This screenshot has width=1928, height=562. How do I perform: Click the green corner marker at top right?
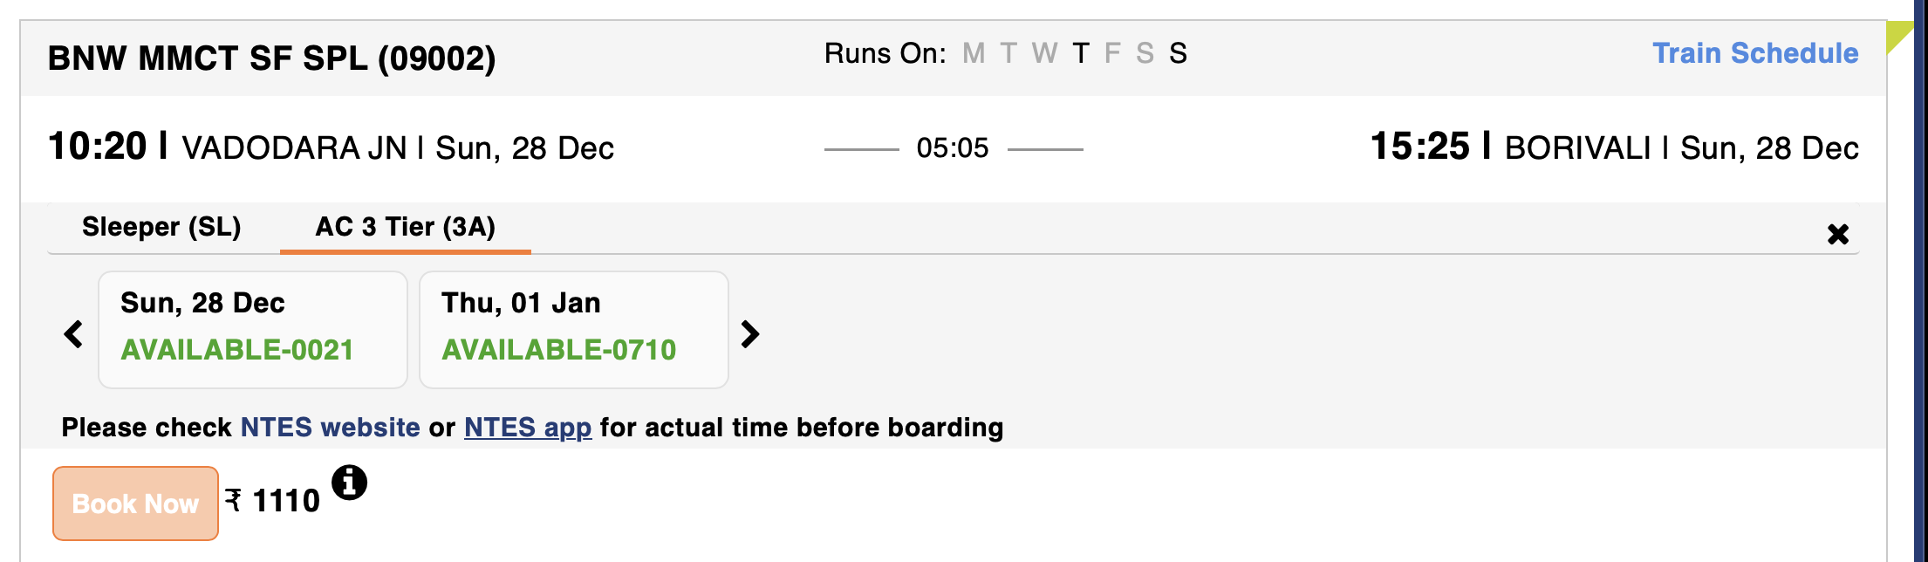(x=1898, y=35)
